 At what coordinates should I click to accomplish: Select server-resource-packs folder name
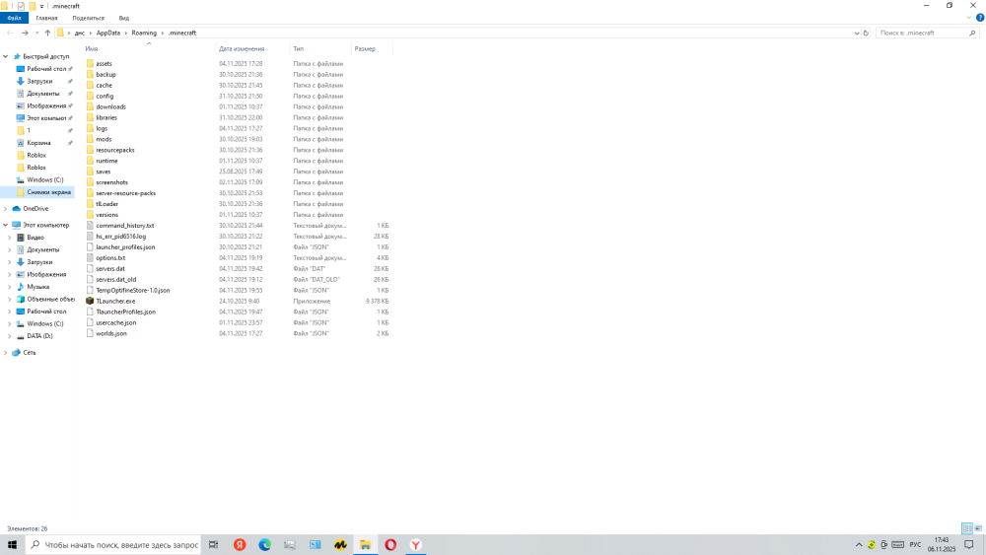pyautogui.click(x=126, y=193)
